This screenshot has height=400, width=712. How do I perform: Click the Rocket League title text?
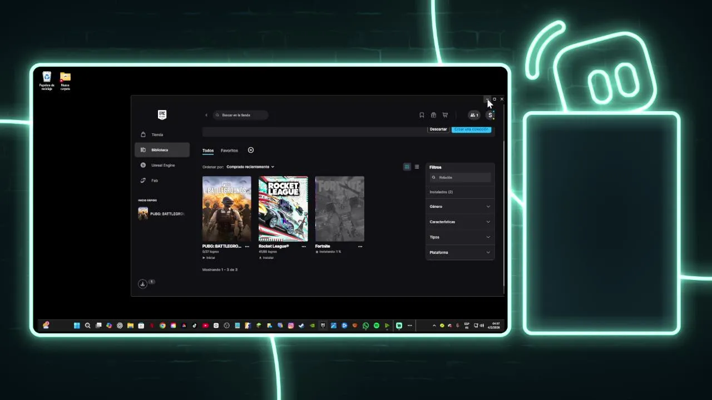point(274,246)
